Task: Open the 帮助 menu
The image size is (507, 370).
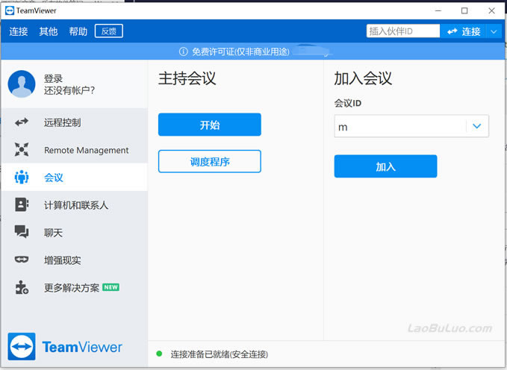Action: 78,31
